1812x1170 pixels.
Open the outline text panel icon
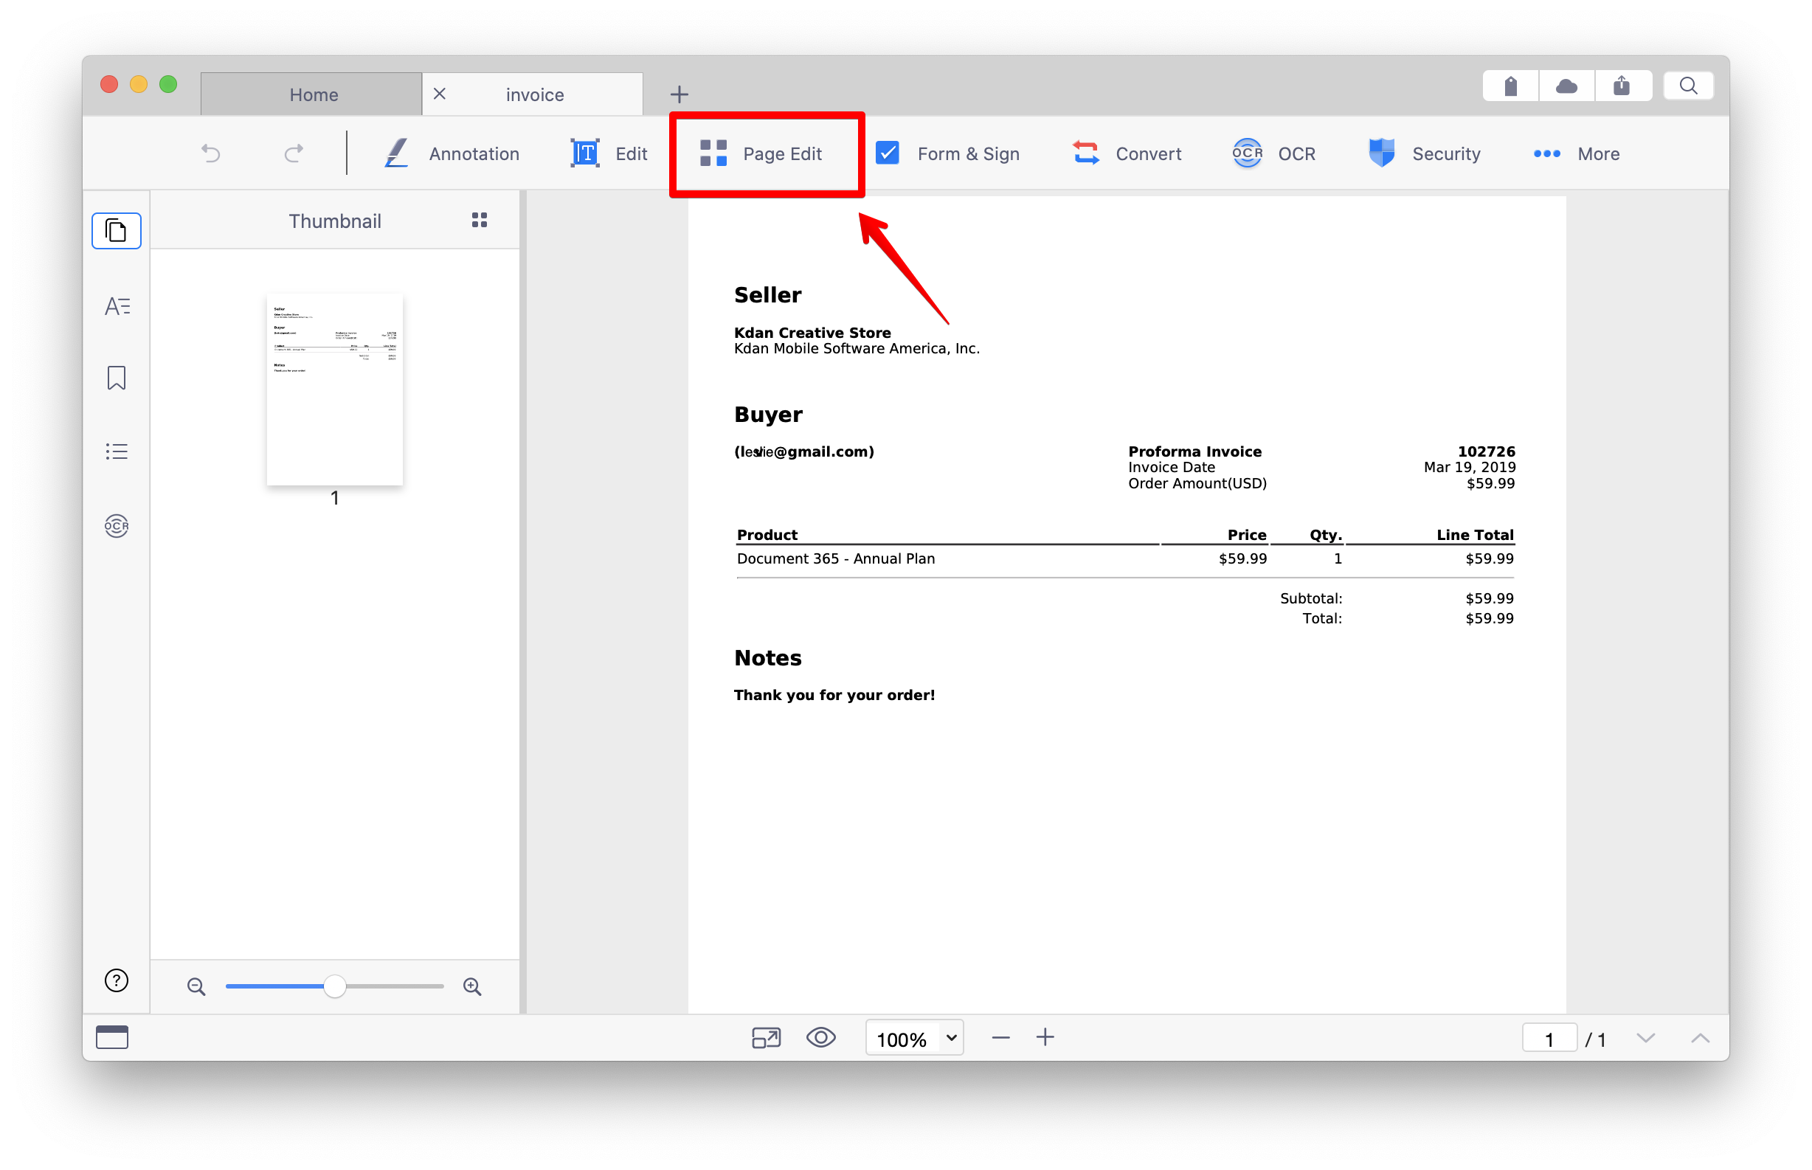[x=117, y=306]
